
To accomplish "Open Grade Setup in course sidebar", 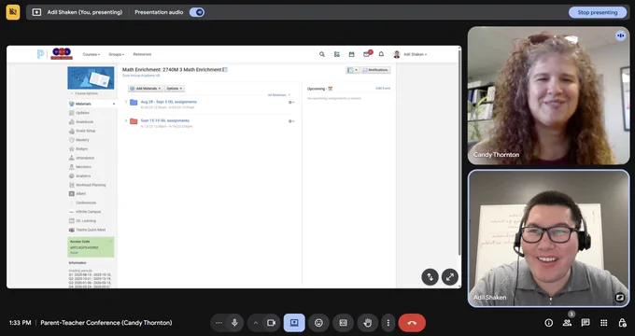I will pyautogui.click(x=86, y=132).
